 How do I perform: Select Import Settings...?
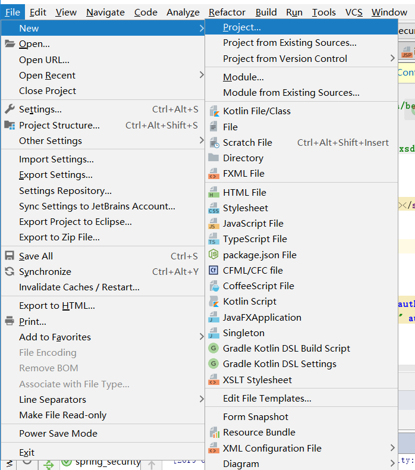click(x=103, y=159)
